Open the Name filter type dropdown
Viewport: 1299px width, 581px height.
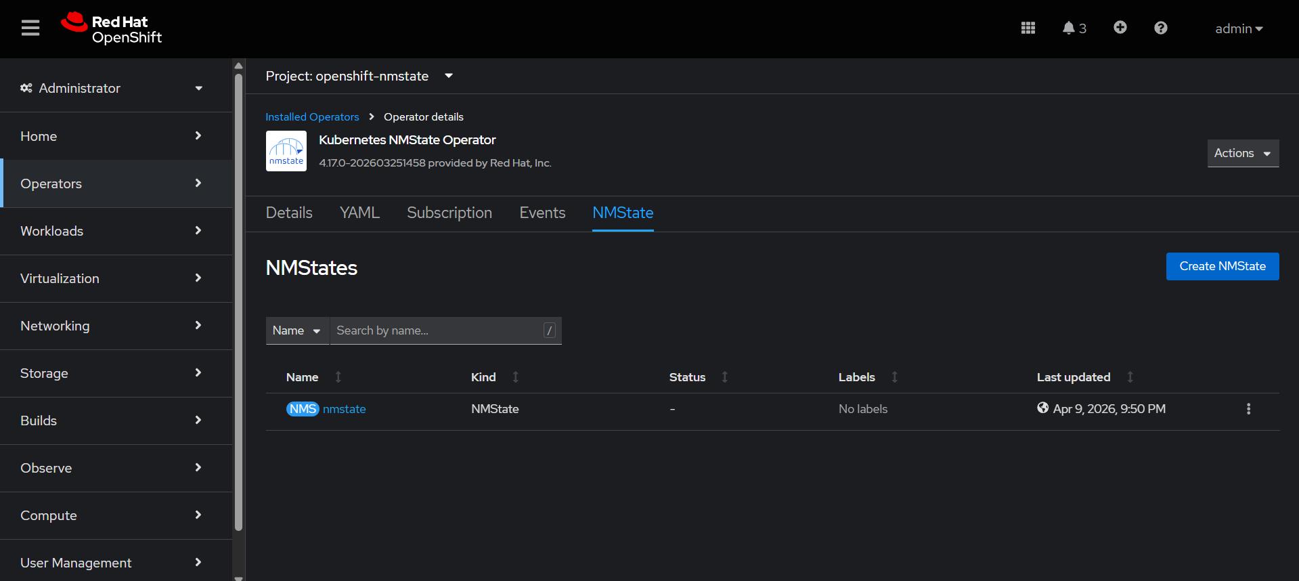pos(296,330)
